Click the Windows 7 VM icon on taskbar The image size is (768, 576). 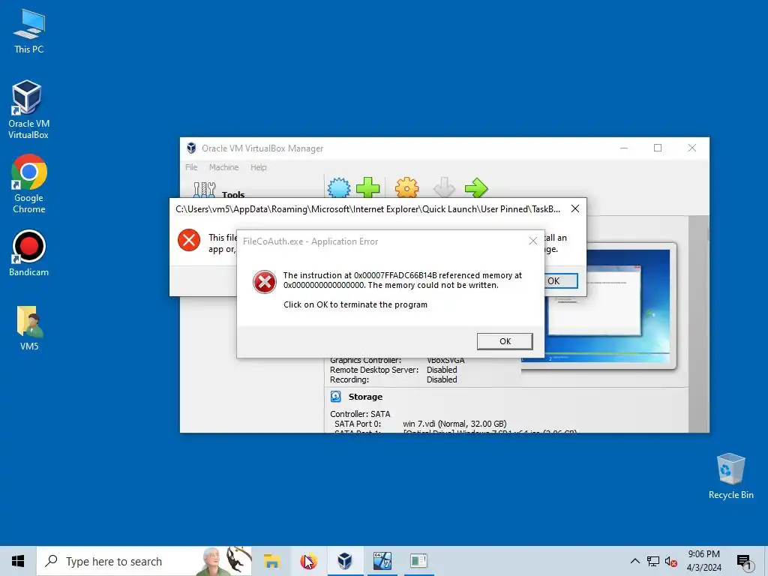[x=382, y=561]
